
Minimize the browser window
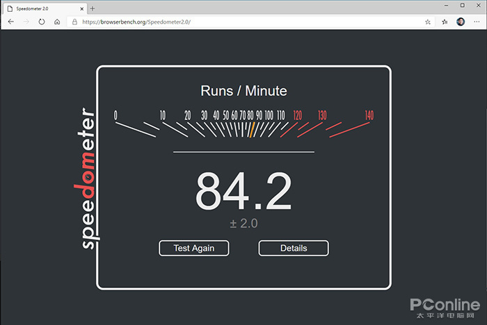point(447,6)
